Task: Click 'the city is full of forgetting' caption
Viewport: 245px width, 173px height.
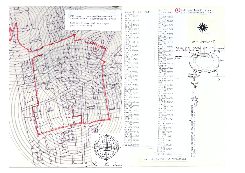Action: (164, 159)
